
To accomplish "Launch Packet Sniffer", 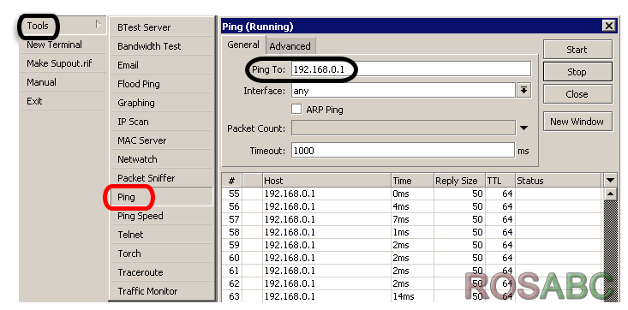I will 161,178.
